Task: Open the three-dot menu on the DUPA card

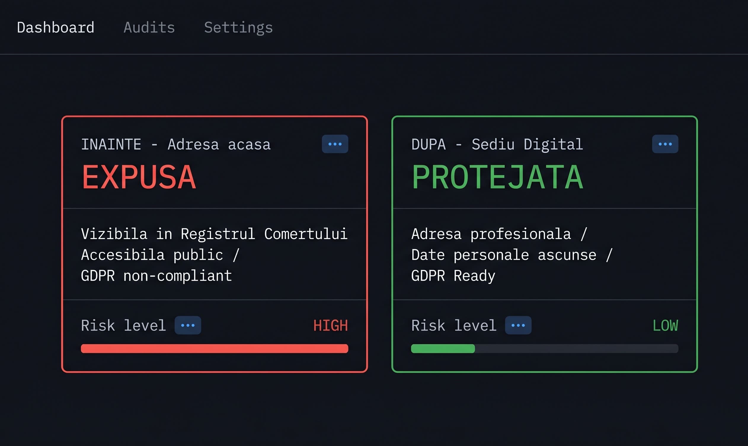Action: tap(665, 144)
